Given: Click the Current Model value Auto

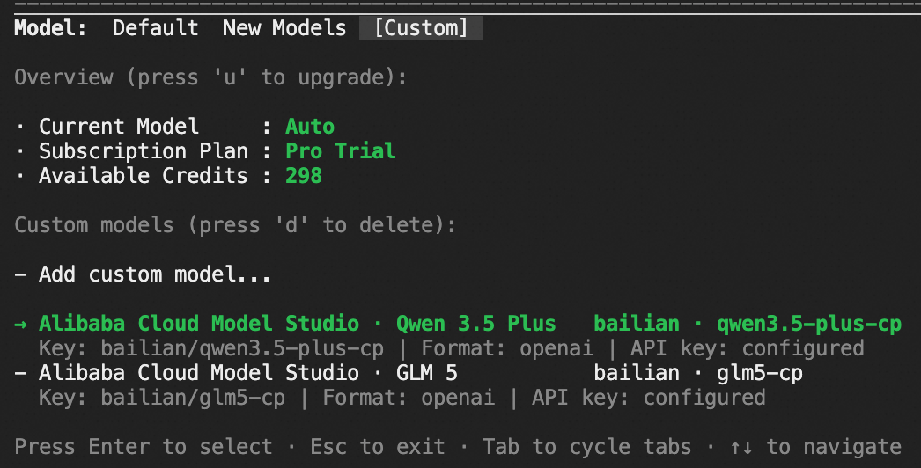Looking at the screenshot, I should tap(309, 127).
